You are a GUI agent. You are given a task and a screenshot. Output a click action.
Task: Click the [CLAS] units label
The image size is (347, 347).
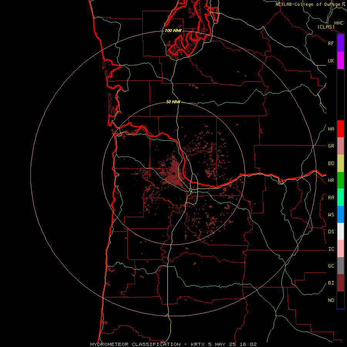[x=326, y=27]
